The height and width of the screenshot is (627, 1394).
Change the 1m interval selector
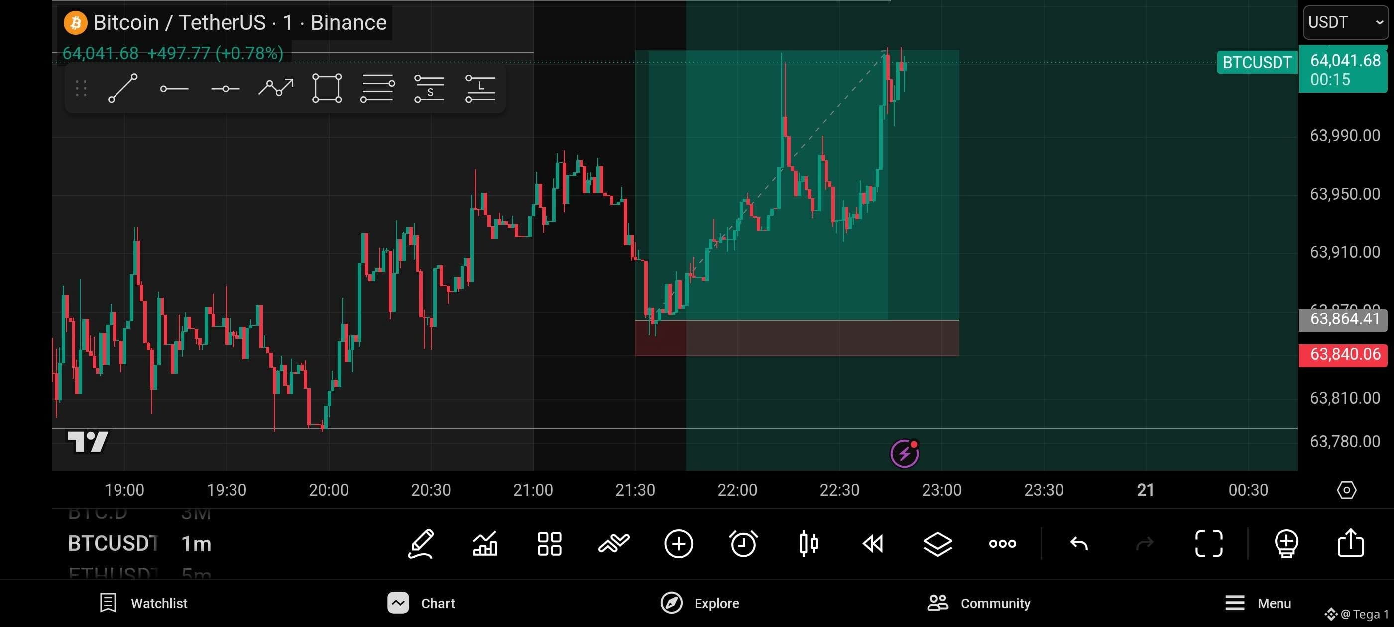pyautogui.click(x=196, y=544)
